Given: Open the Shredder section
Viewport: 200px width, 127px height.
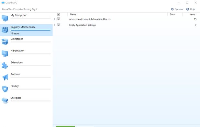Looking at the screenshot, I should click(16, 98).
